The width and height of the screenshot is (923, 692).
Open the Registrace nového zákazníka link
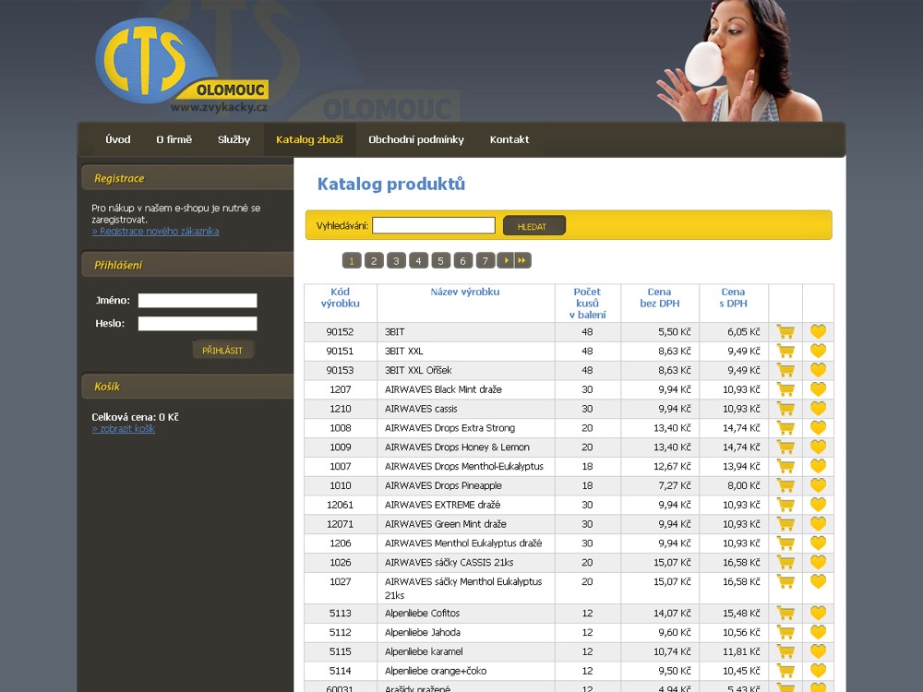155,232
